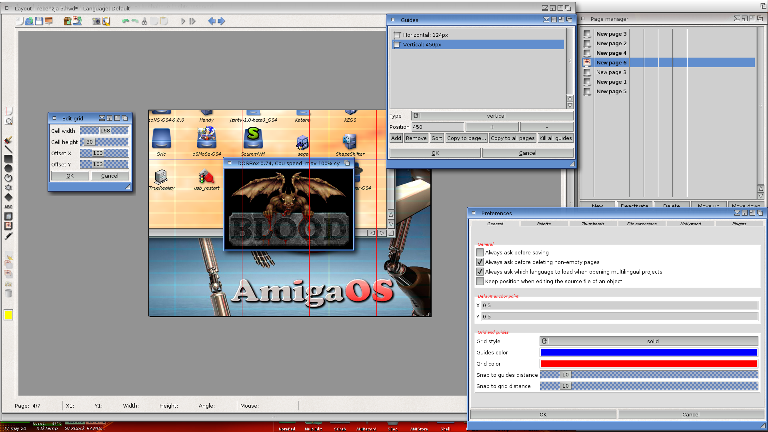Cycle the Grid style chooser (solid)
Image resolution: width=768 pixels, height=432 pixels.
(x=649, y=341)
